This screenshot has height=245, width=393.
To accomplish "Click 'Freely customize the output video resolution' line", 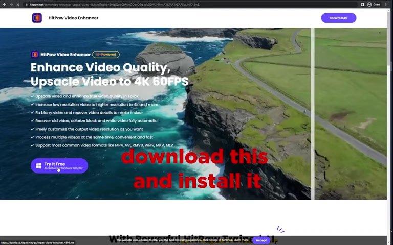I will tap(89, 129).
